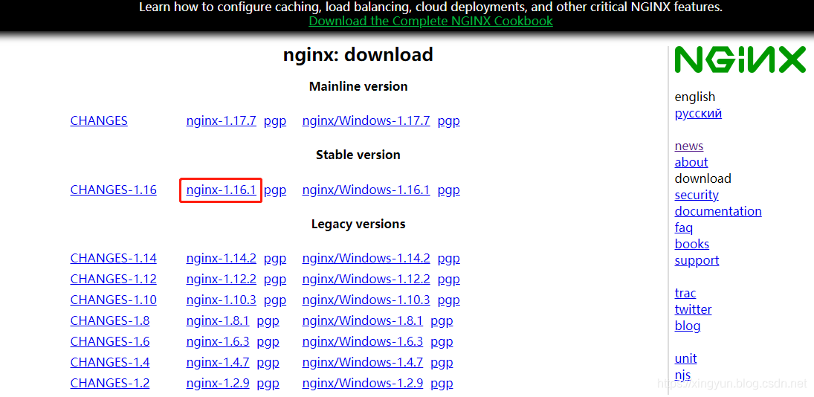Download nginx/Windows-1.8.1

pyautogui.click(x=362, y=320)
